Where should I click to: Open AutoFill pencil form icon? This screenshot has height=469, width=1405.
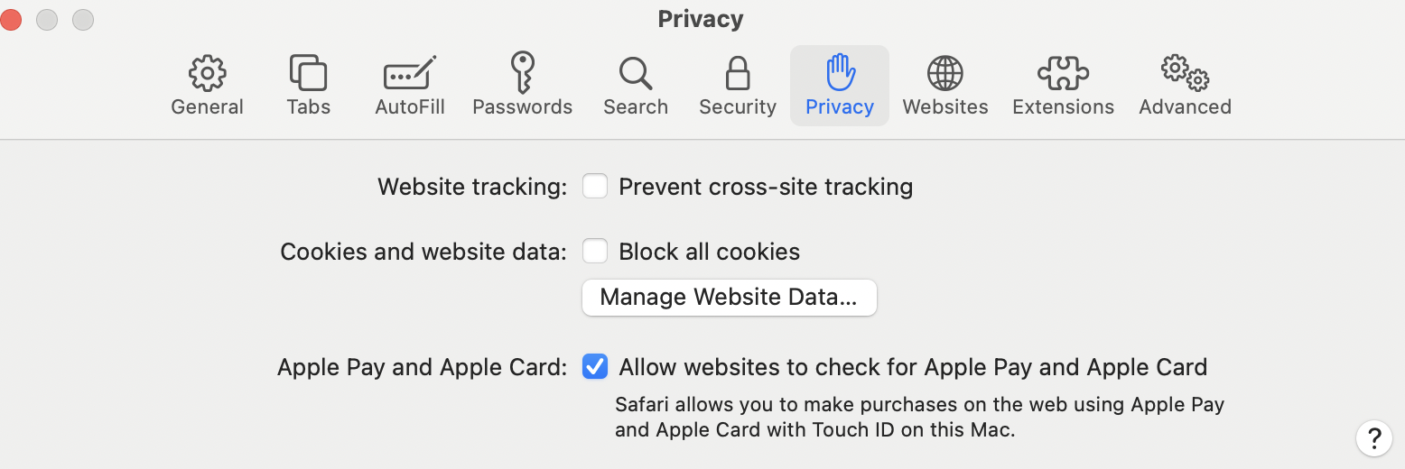tap(410, 73)
